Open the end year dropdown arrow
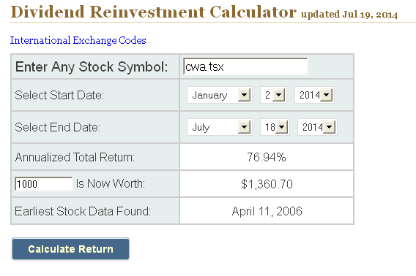This screenshot has width=416, height=276. point(330,127)
